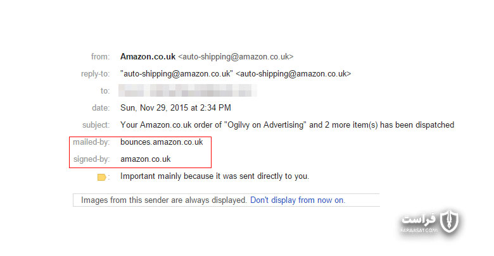Click the "from:" header label
The height and width of the screenshot is (256, 494).
click(x=101, y=57)
